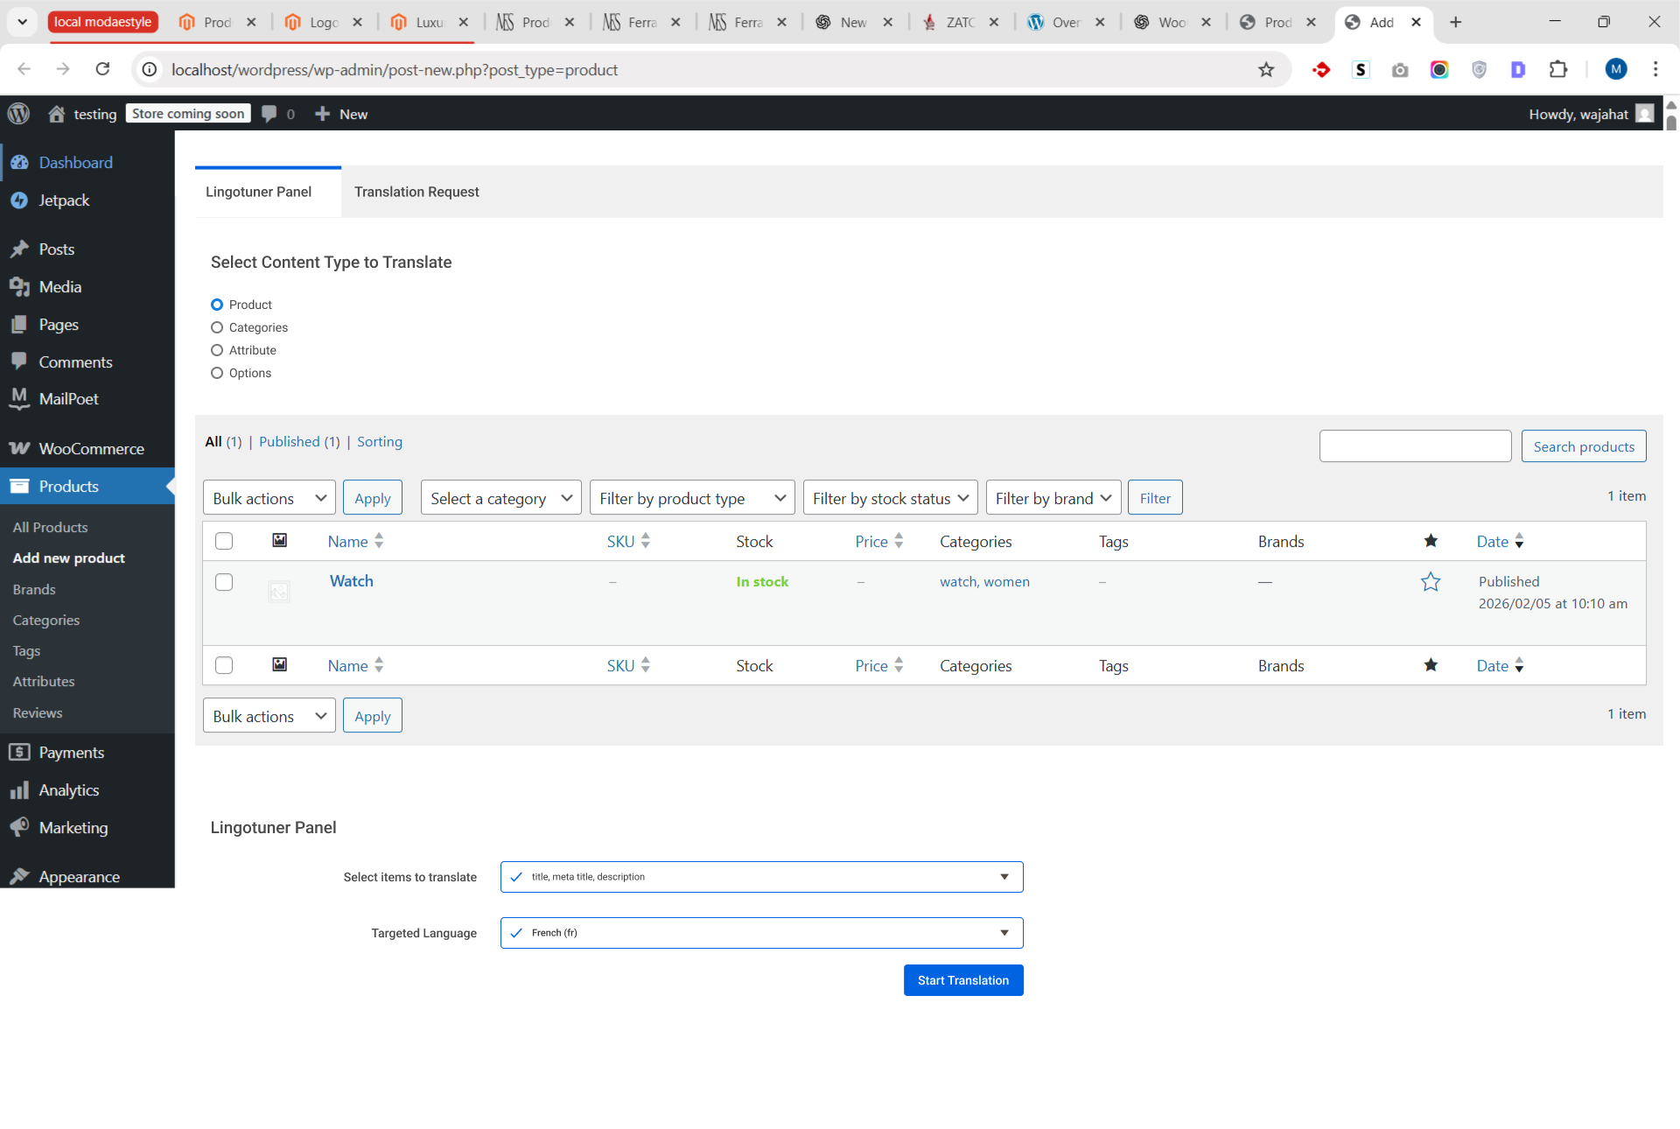Check the Watch product row checkbox

(x=224, y=582)
